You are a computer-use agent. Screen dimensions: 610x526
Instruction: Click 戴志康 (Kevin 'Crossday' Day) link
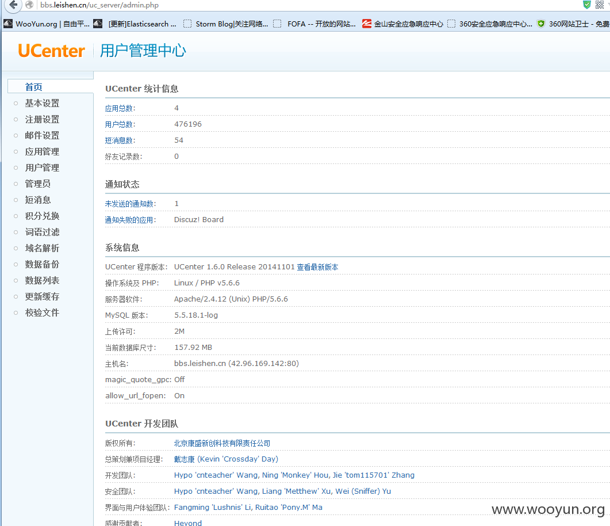point(226,459)
